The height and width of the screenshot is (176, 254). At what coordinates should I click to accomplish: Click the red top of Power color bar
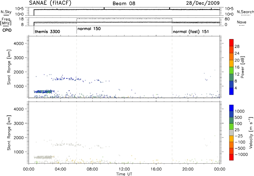pos(231,43)
